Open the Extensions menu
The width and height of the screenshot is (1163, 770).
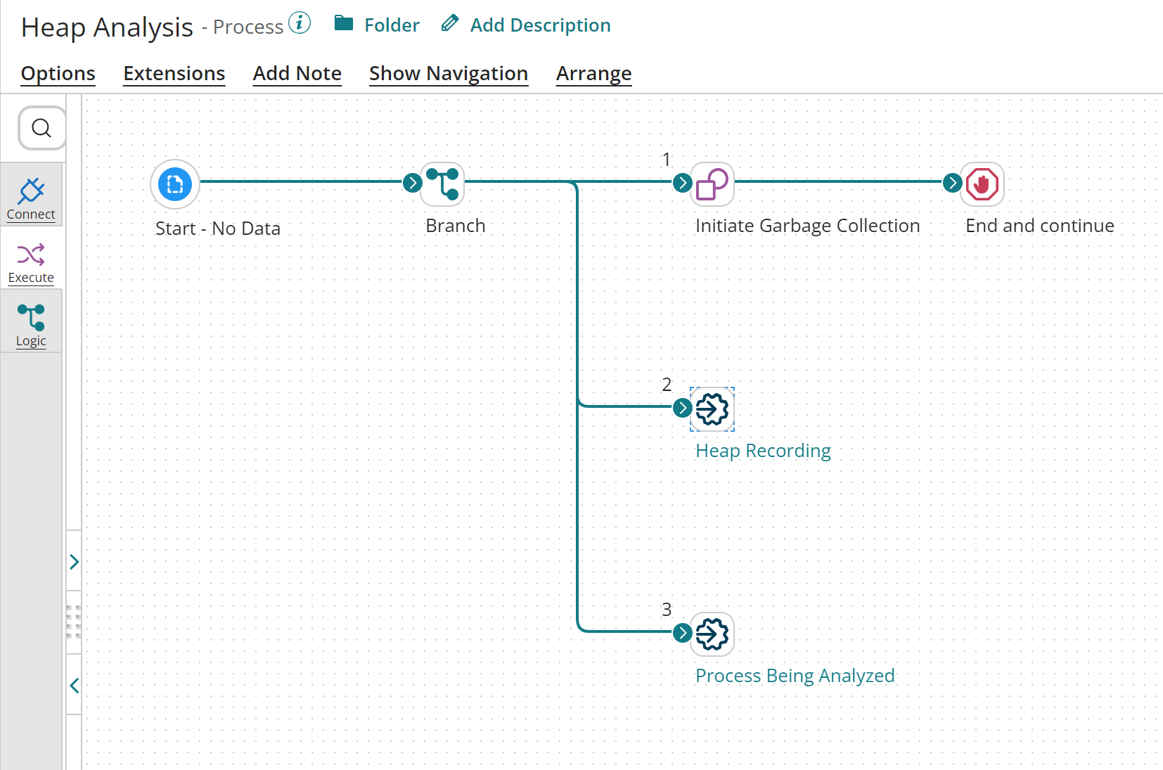point(174,73)
